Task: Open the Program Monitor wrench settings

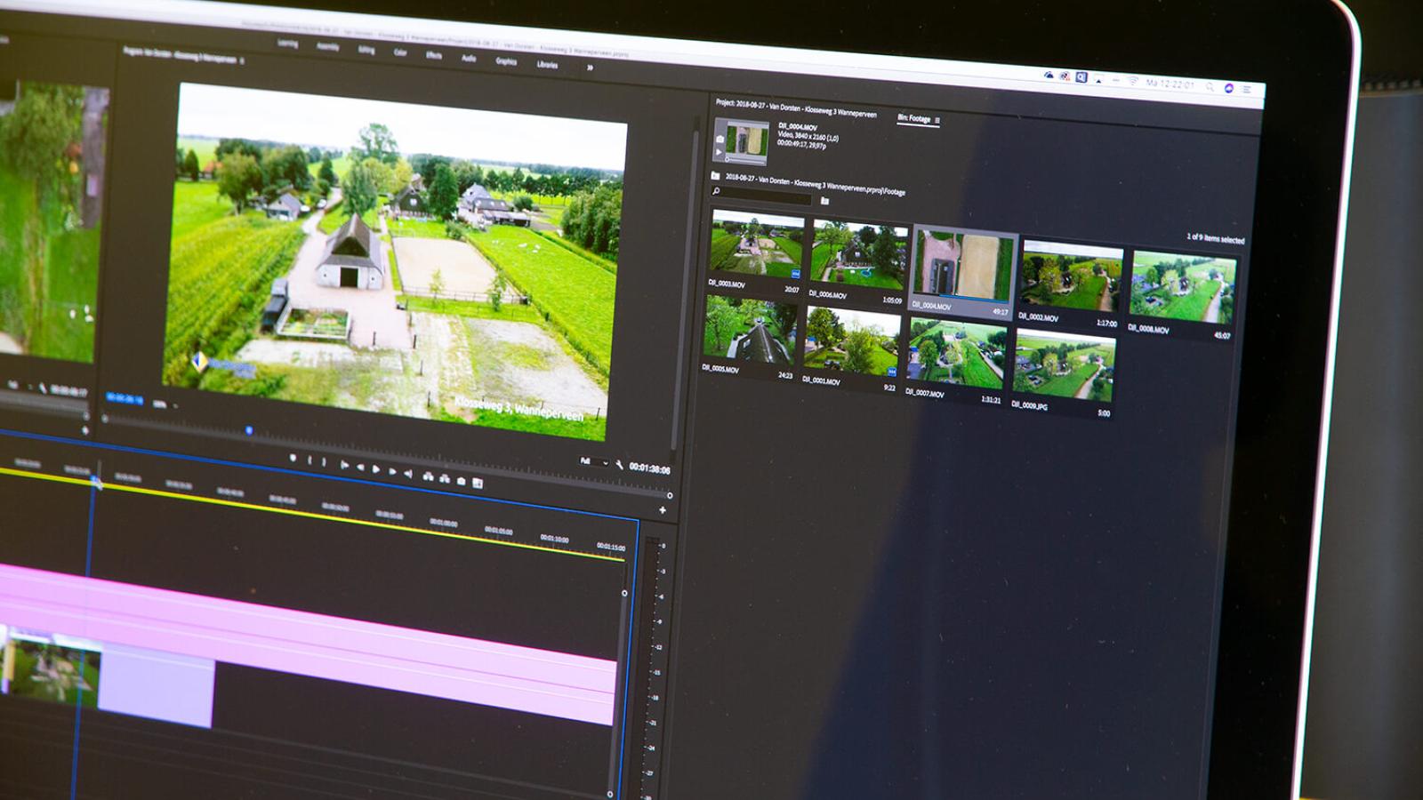Action: 619,463
